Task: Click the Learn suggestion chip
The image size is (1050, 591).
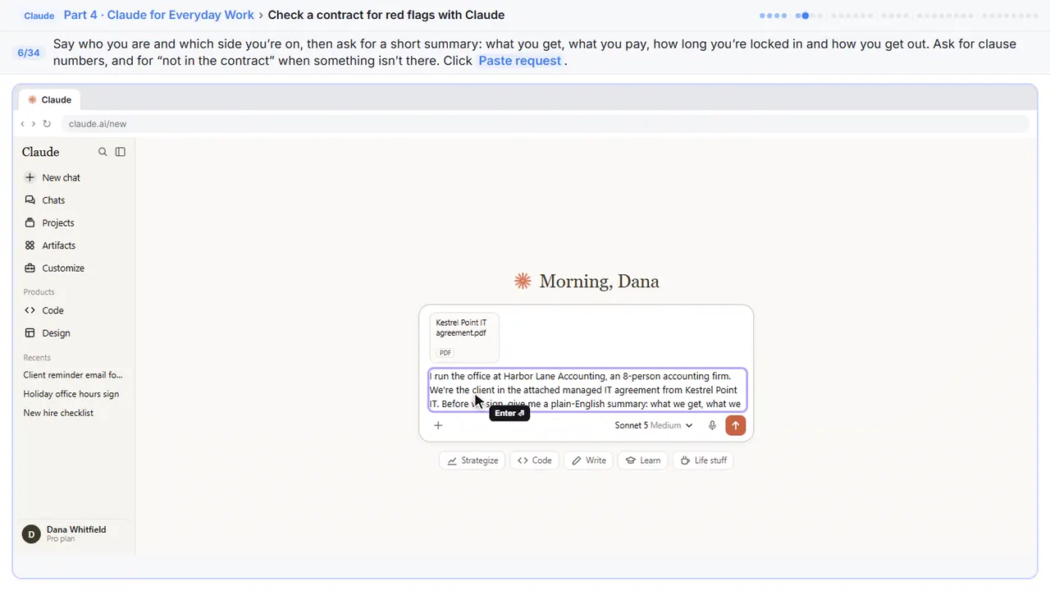Action: [x=643, y=460]
